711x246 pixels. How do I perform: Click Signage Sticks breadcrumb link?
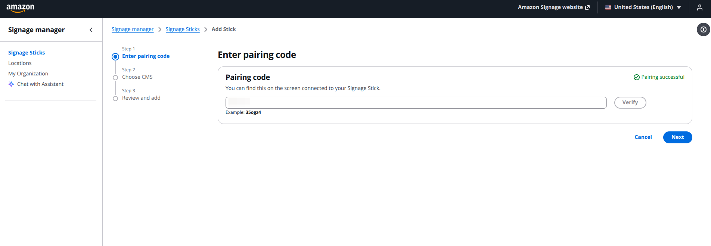[x=183, y=29]
